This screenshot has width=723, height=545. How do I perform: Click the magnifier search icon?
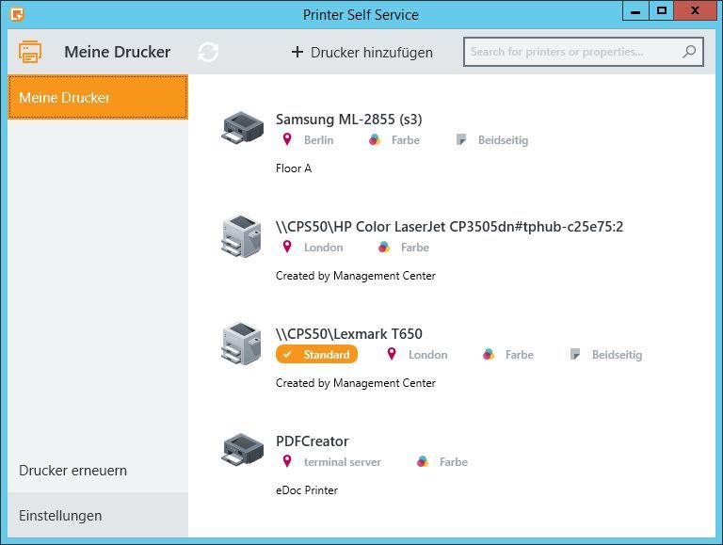tap(689, 52)
